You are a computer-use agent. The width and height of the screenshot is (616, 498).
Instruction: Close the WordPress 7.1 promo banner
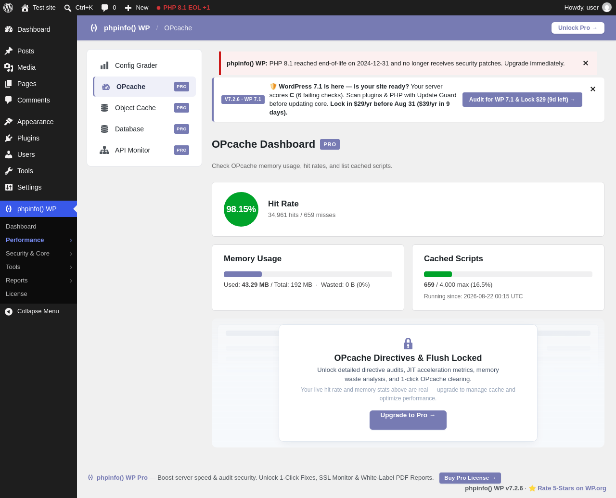[593, 89]
